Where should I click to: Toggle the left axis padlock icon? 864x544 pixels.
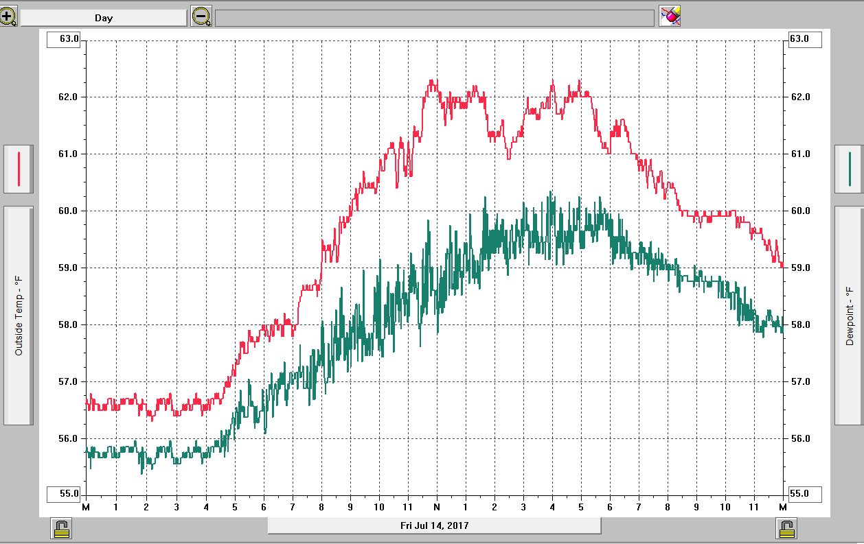point(62,528)
